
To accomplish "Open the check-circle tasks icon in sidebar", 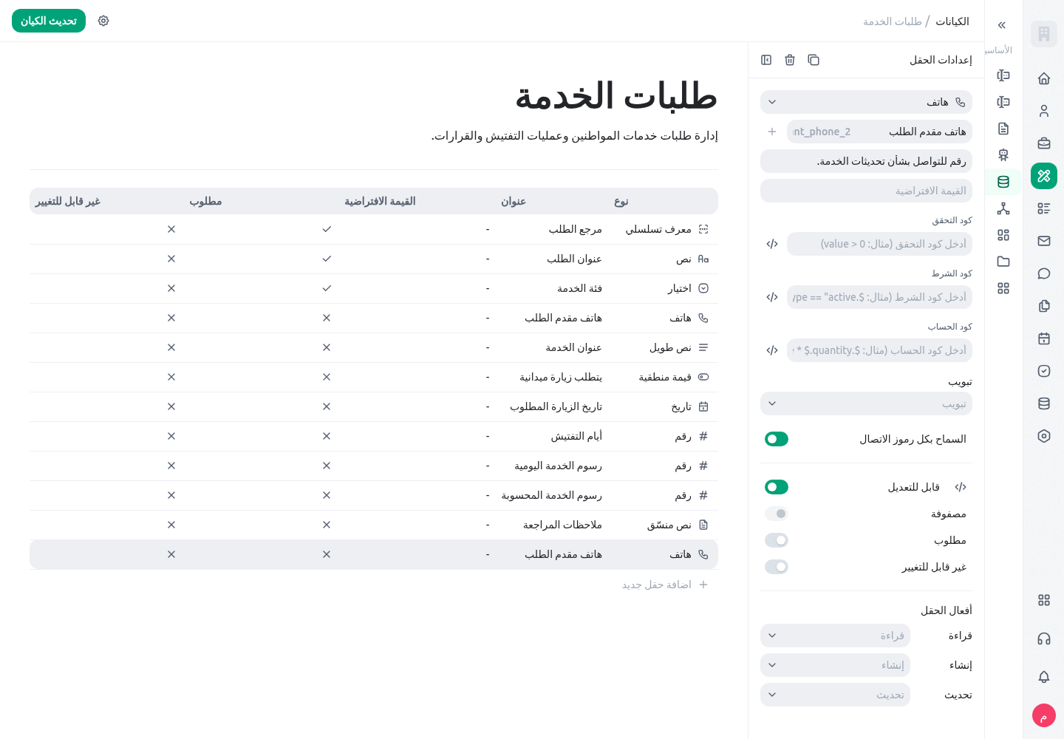I will click(x=1044, y=371).
